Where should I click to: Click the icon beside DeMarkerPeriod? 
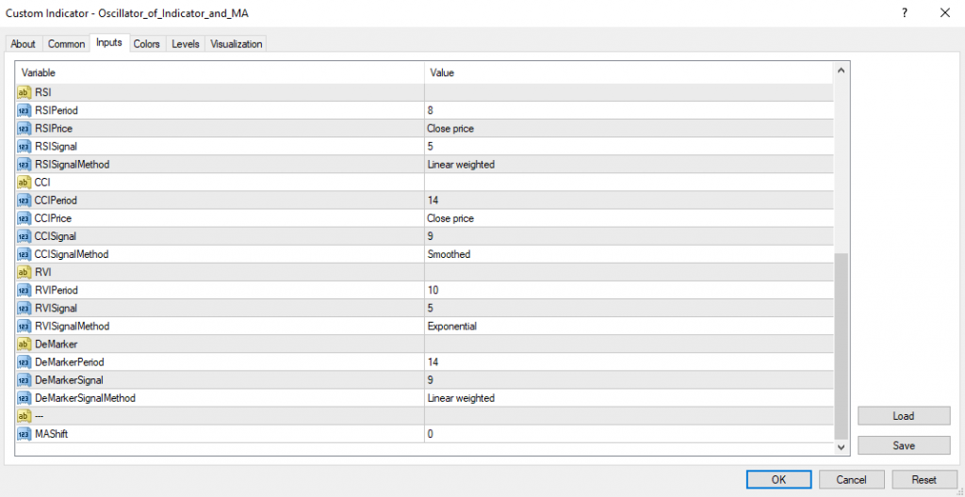click(x=25, y=362)
